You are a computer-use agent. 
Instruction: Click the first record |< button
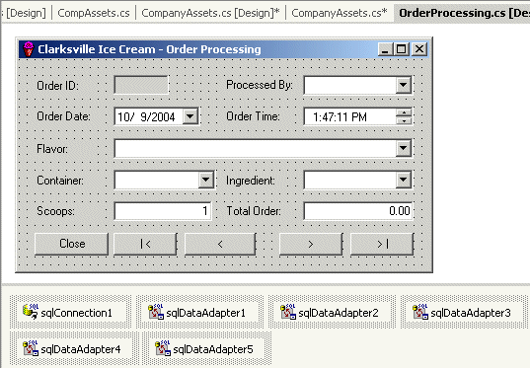(x=145, y=244)
